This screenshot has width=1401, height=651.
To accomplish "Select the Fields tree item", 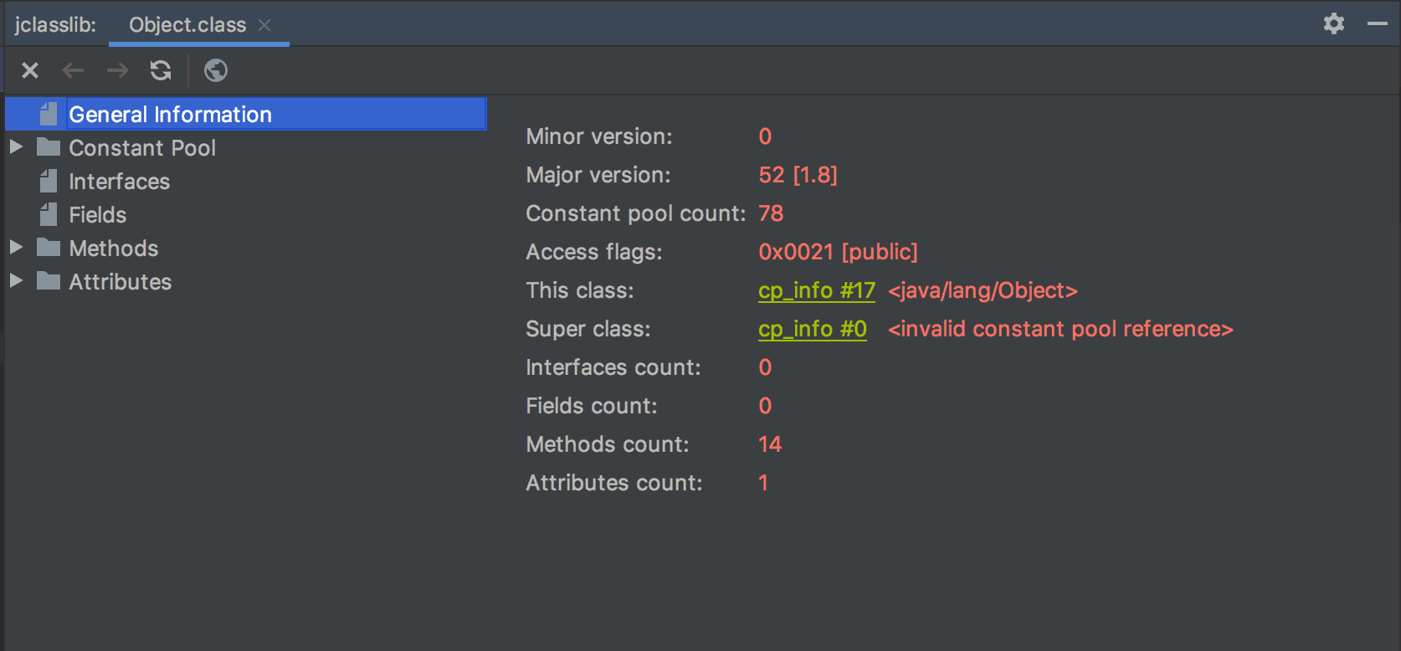I will pyautogui.click(x=97, y=215).
